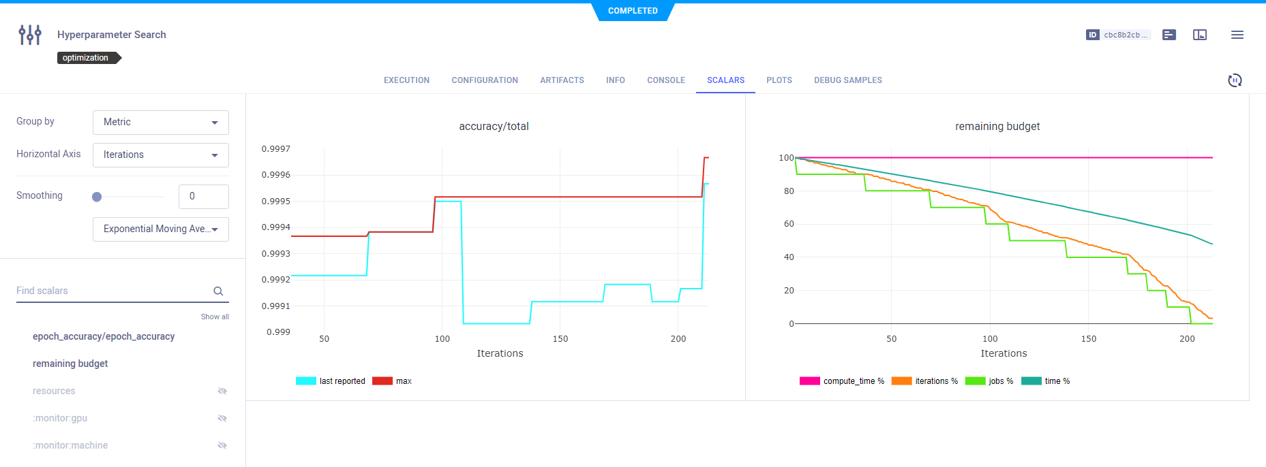Select the remaining budget scalar
The height and width of the screenshot is (467, 1266).
70,364
